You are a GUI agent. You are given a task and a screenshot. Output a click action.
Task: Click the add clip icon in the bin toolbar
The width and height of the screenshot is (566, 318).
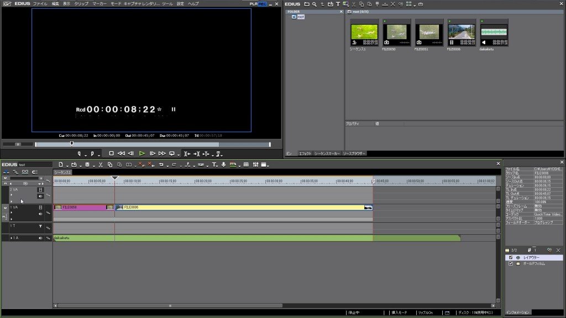point(330,4)
